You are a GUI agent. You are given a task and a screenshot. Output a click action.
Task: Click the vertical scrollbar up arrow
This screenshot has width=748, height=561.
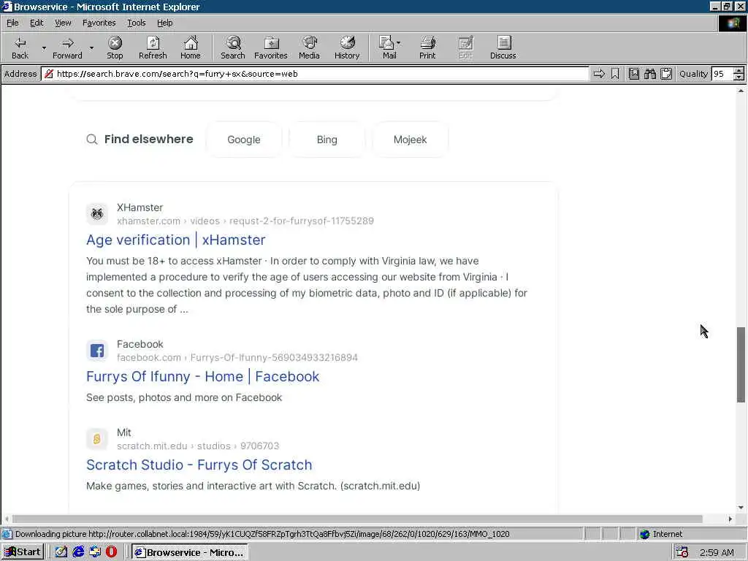pos(741,91)
